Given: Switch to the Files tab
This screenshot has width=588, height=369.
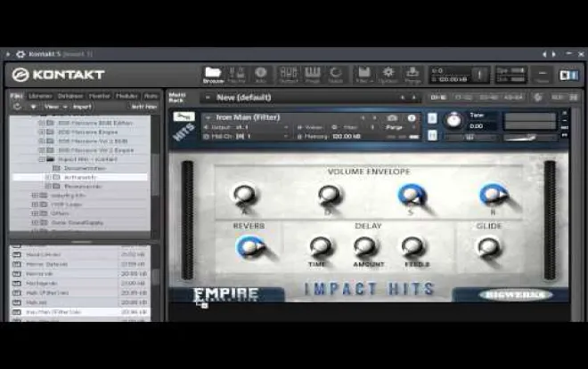Looking at the screenshot, I should 17,96.
